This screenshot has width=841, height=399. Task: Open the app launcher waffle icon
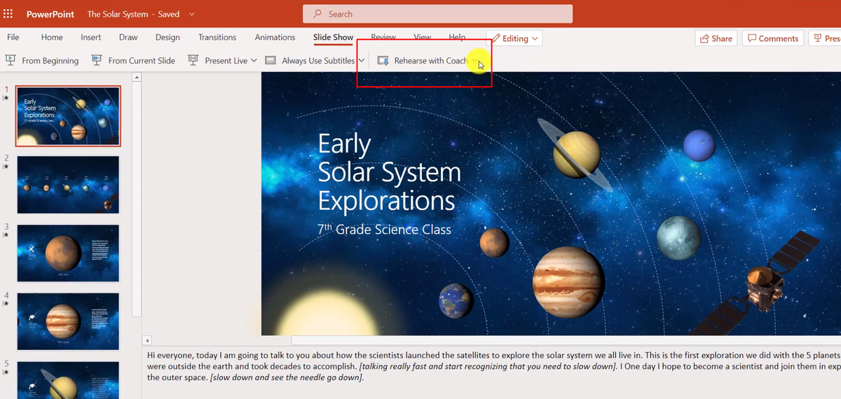[8, 14]
